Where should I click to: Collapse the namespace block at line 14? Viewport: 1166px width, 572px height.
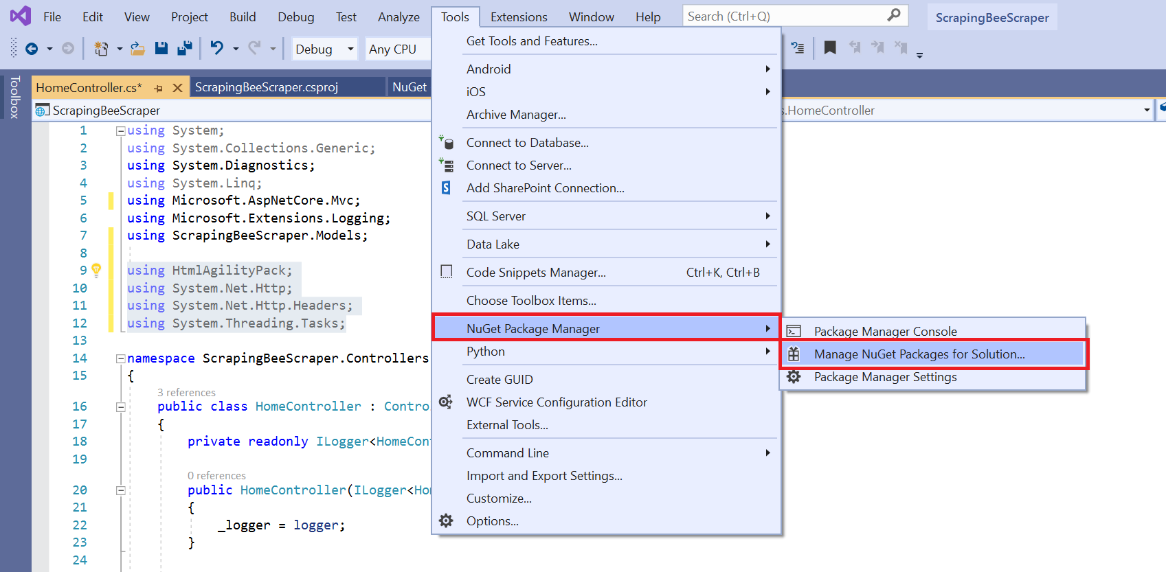point(120,358)
